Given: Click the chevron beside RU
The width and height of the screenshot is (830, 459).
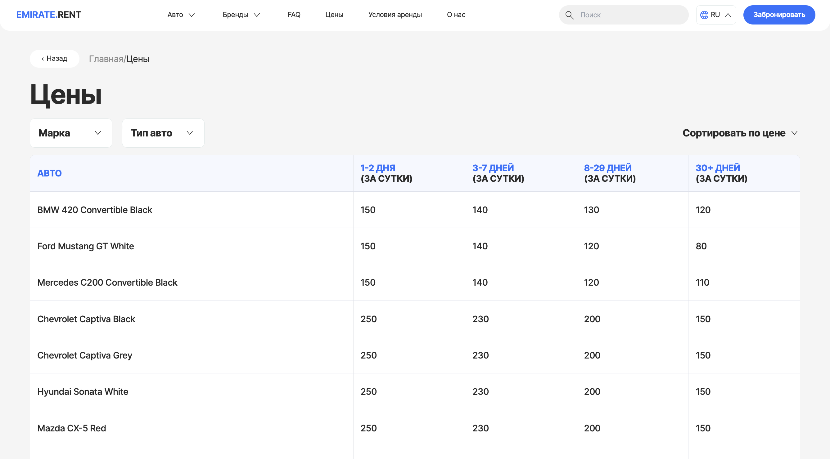Looking at the screenshot, I should (x=728, y=15).
